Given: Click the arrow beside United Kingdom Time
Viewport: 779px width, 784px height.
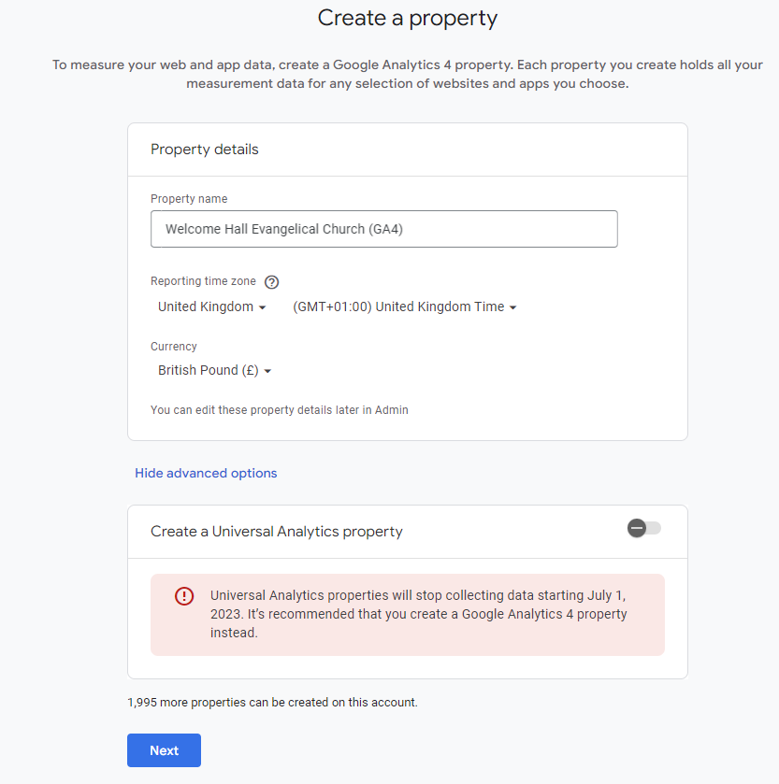Looking at the screenshot, I should click(512, 307).
